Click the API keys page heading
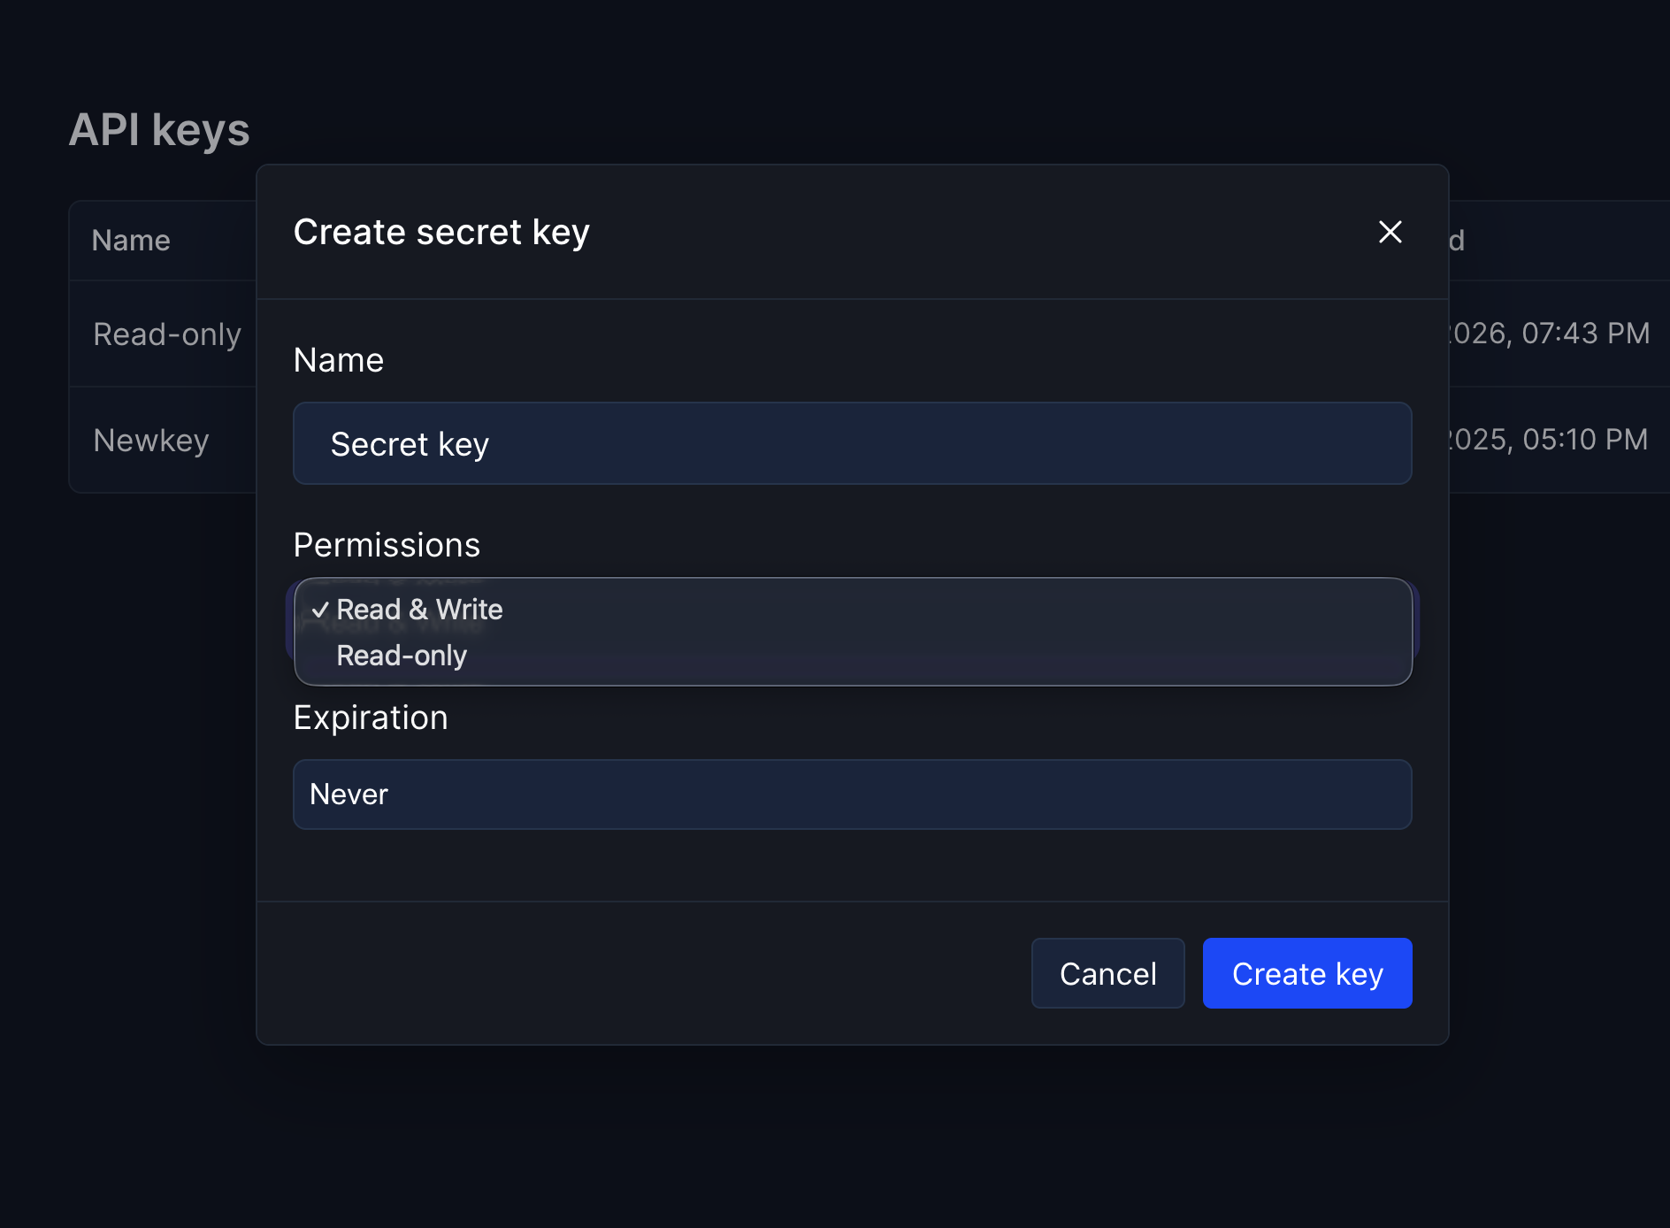 160,130
